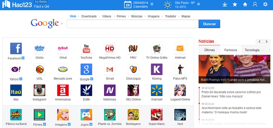Expand the Yahoo! shortcut dropdown arrow
The image size is (273, 128).
21,79
